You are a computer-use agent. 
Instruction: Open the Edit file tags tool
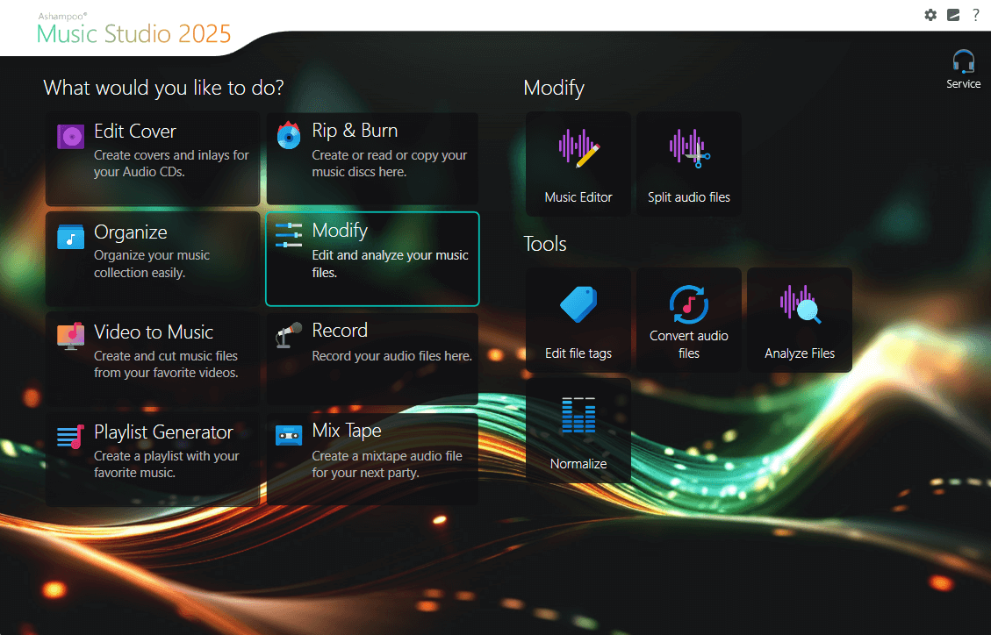tap(578, 320)
